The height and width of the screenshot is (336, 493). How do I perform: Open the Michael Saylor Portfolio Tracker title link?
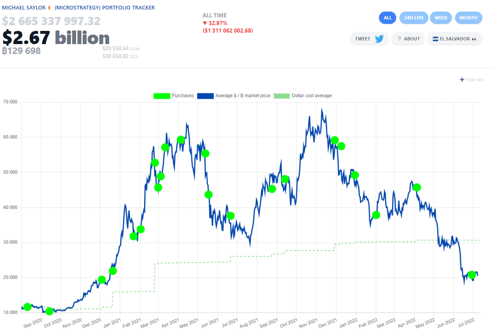78,7
